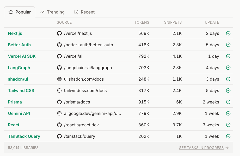Click the green check icon for shadcn/ui
This screenshot has height=156, width=240.
point(228,79)
